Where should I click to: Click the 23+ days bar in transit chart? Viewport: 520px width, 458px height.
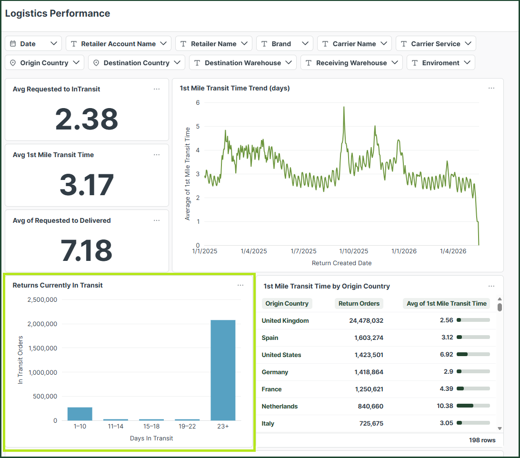pyautogui.click(x=223, y=370)
